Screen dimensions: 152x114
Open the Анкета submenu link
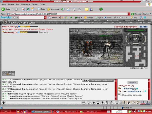pos(145,23)
